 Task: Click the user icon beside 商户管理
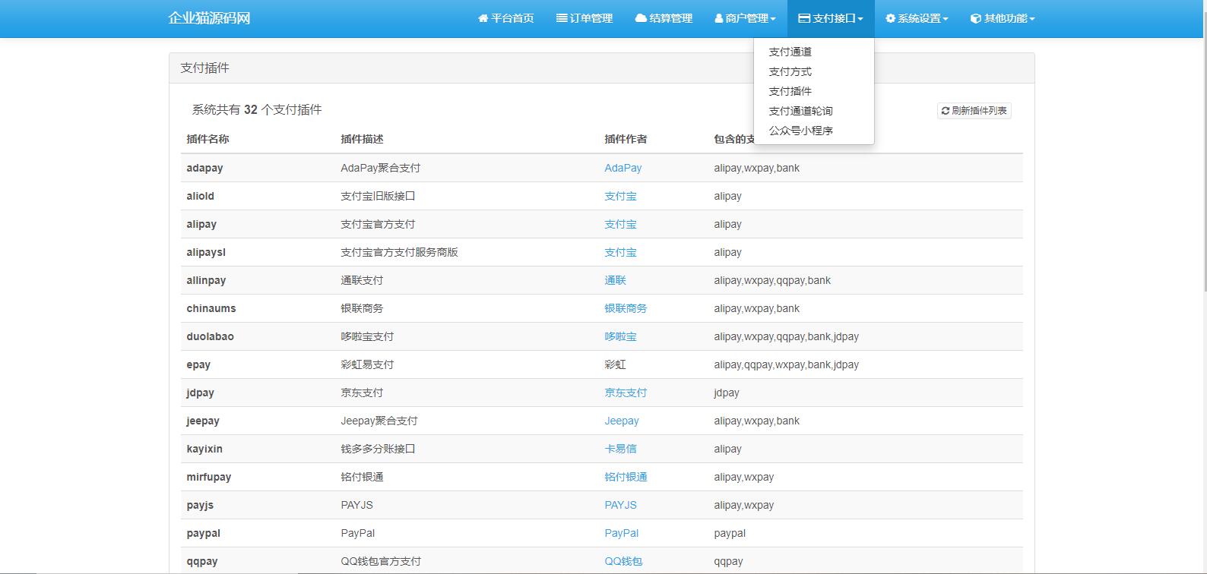(719, 18)
